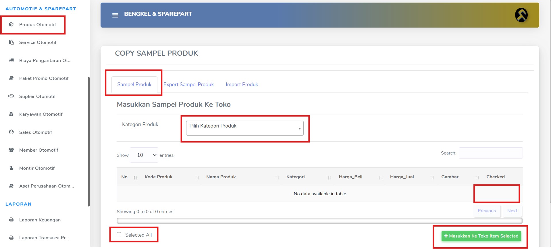Click the BENGKEL & SPAREPART title
Screen dimensions: 551x249
click(x=158, y=14)
